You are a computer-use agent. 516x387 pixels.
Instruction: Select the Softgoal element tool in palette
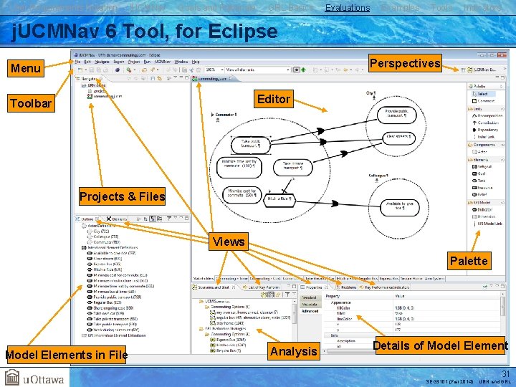coord(482,166)
